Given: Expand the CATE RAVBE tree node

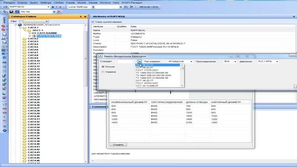Looking at the screenshot, I should tap(30, 33).
